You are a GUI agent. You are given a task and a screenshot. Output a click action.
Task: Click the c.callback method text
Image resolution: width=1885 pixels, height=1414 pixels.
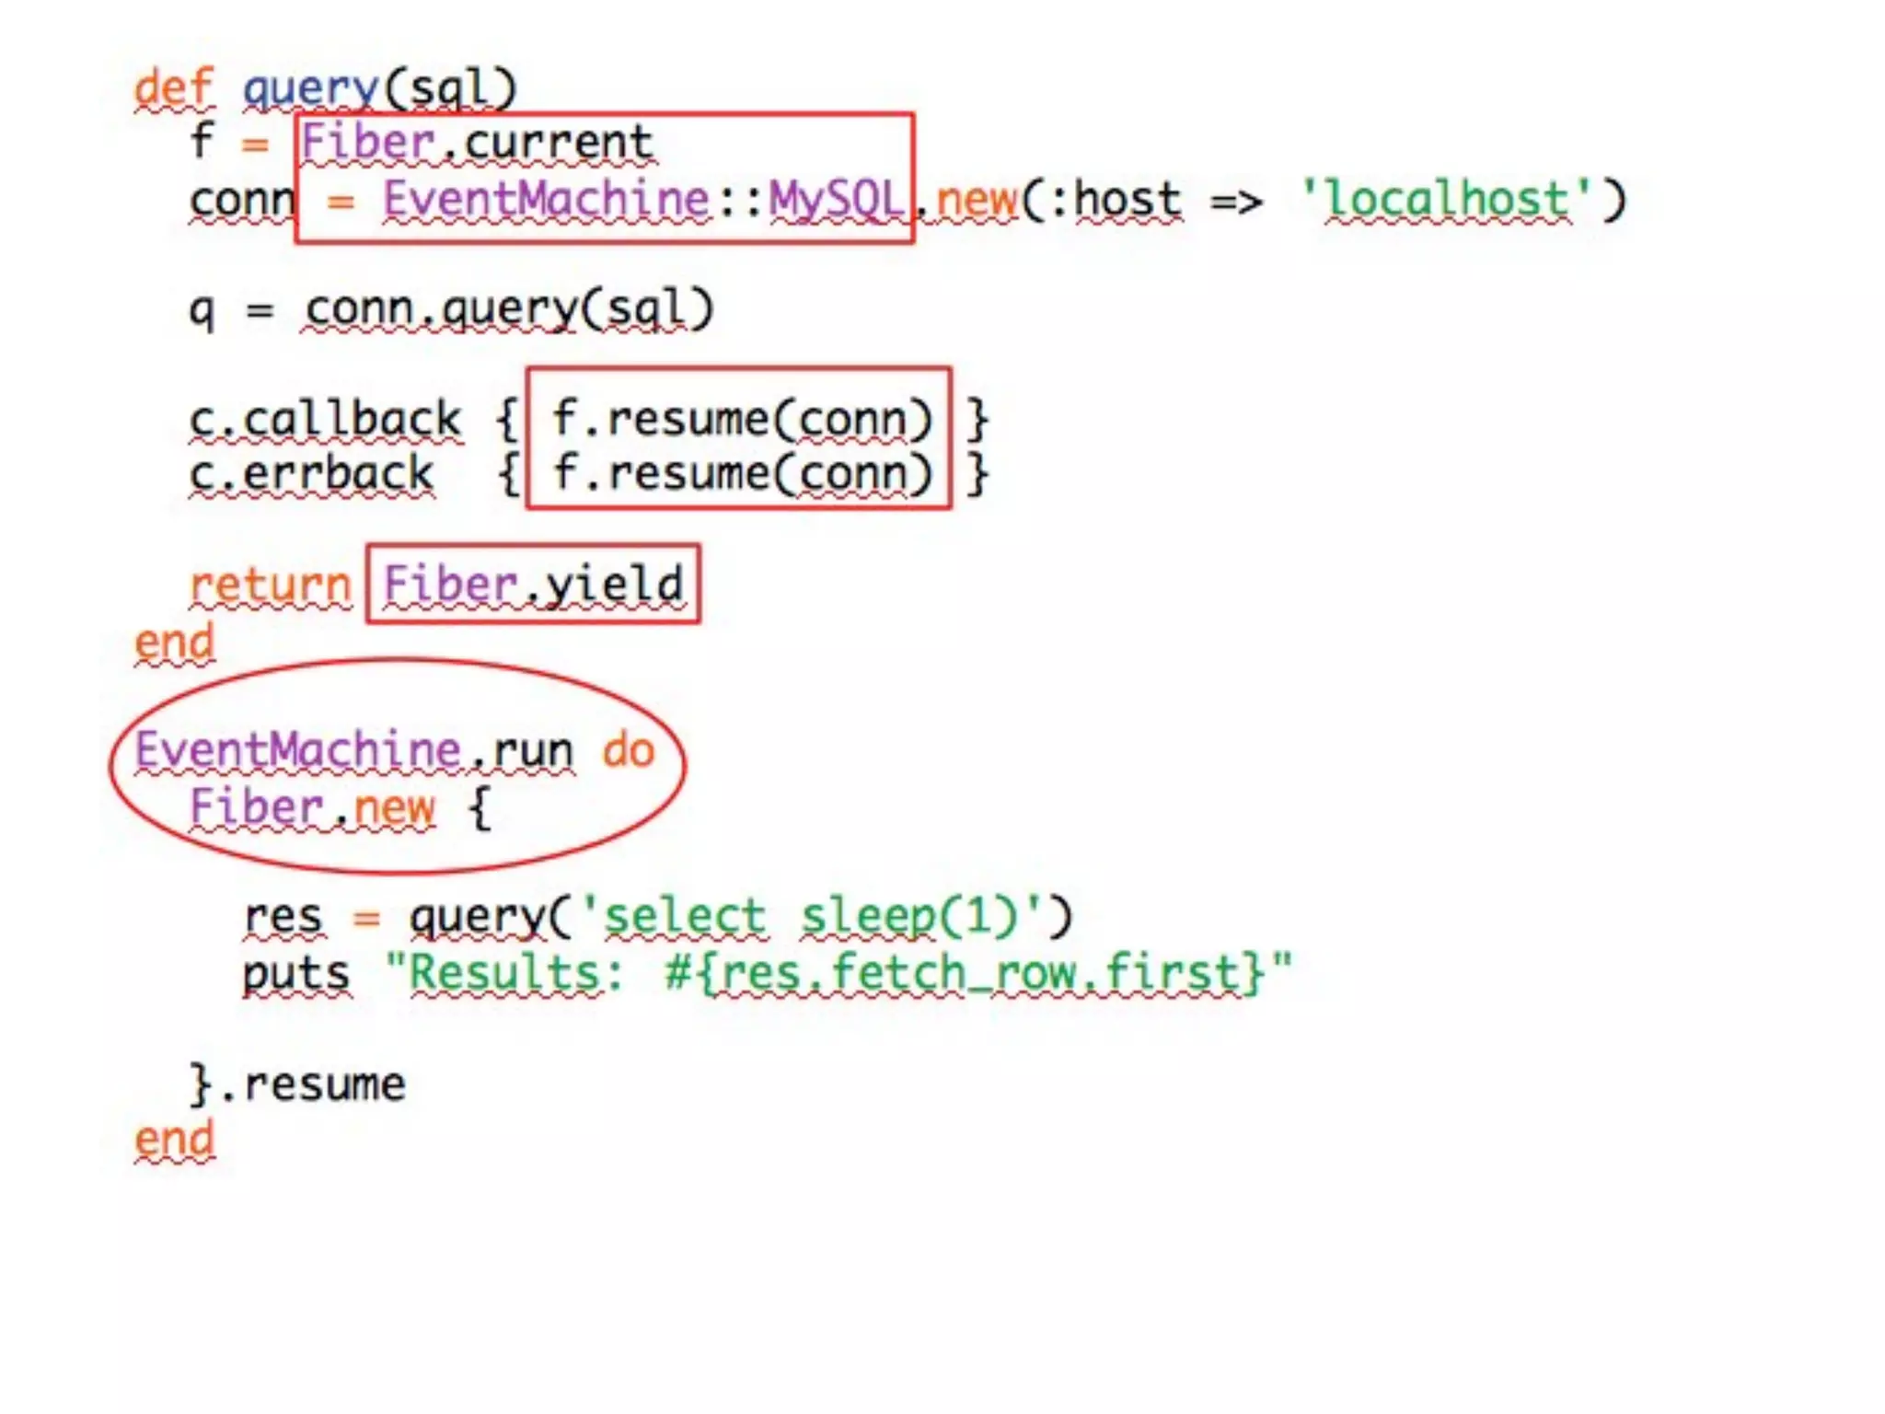click(x=324, y=420)
